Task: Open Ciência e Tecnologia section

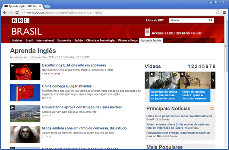Action: pos(100,41)
